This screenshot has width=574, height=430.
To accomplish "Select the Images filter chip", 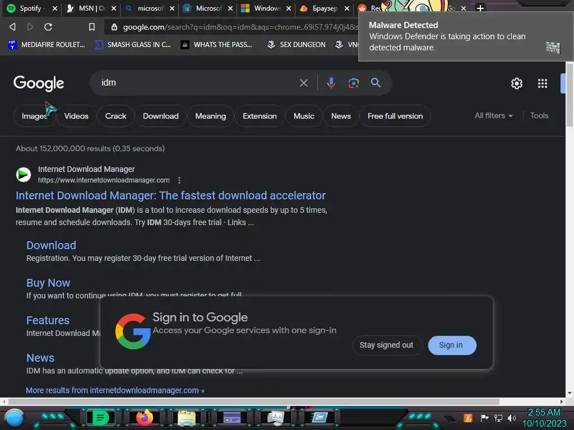I will tap(34, 116).
